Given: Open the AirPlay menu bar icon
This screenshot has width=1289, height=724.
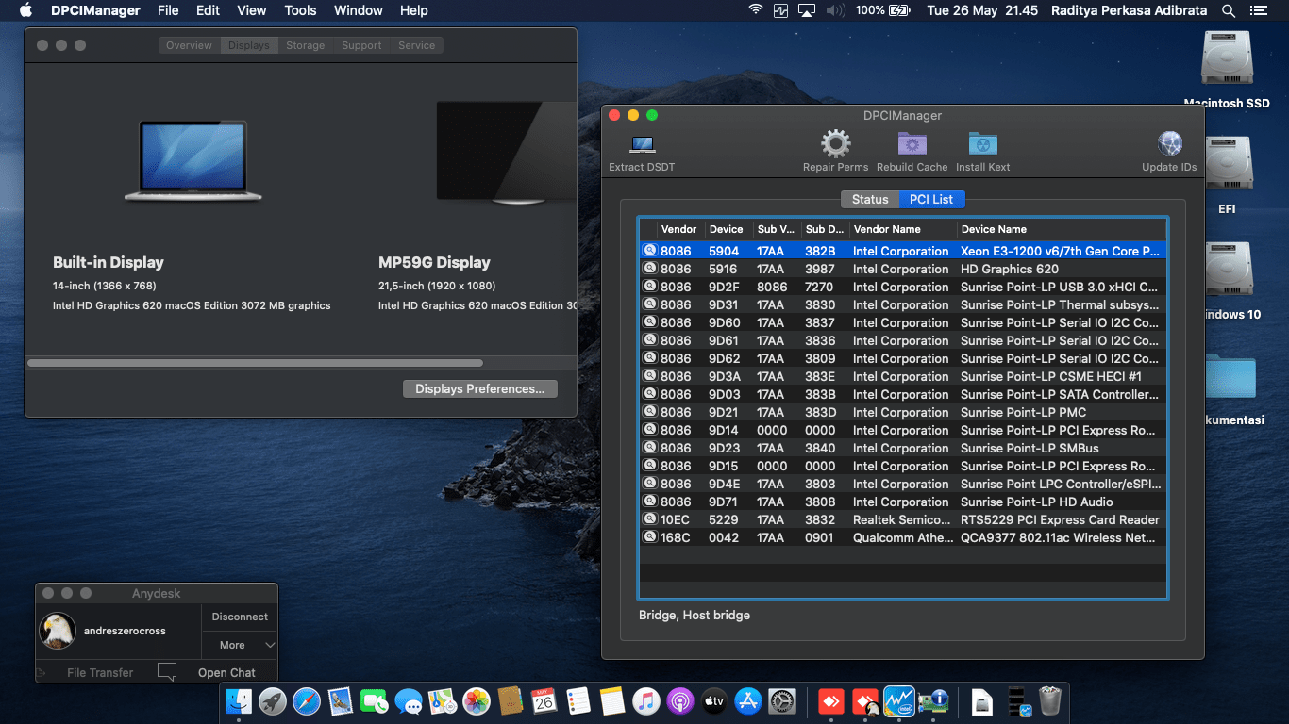Looking at the screenshot, I should pos(806,10).
